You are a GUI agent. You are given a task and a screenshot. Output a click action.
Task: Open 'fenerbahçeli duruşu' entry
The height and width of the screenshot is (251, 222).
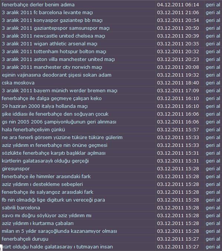click(x=25, y=239)
